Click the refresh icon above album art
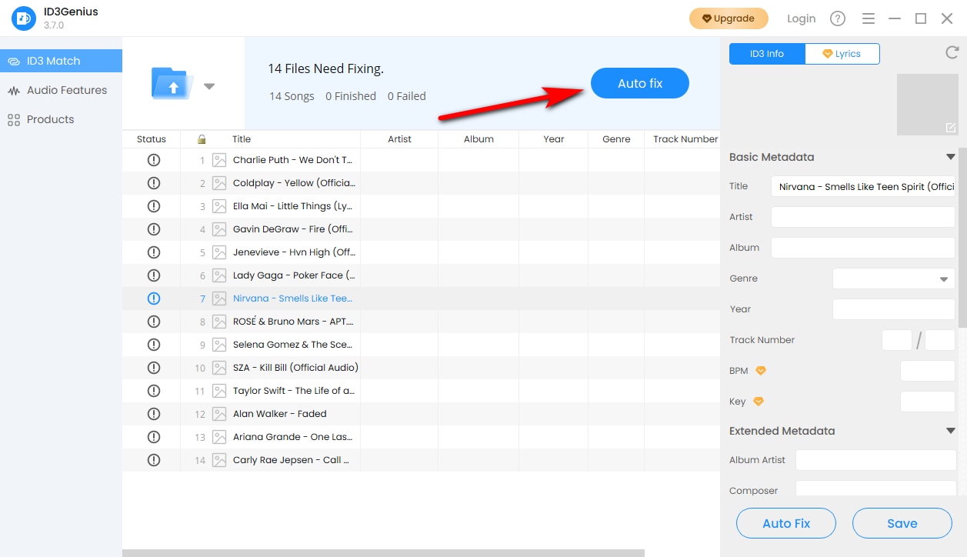The height and width of the screenshot is (557, 967). point(952,52)
